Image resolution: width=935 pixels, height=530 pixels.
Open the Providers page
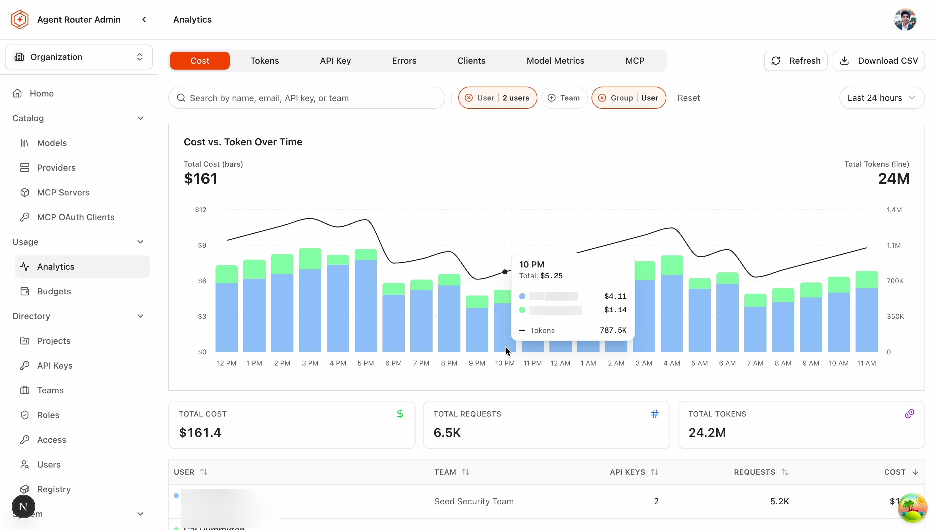(82, 168)
